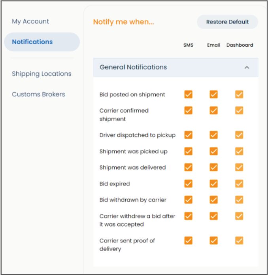This screenshot has width=268, height=275.
Task: Uncheck Dashboard for Carrier sent proof of delivery
Action: pos(239,241)
